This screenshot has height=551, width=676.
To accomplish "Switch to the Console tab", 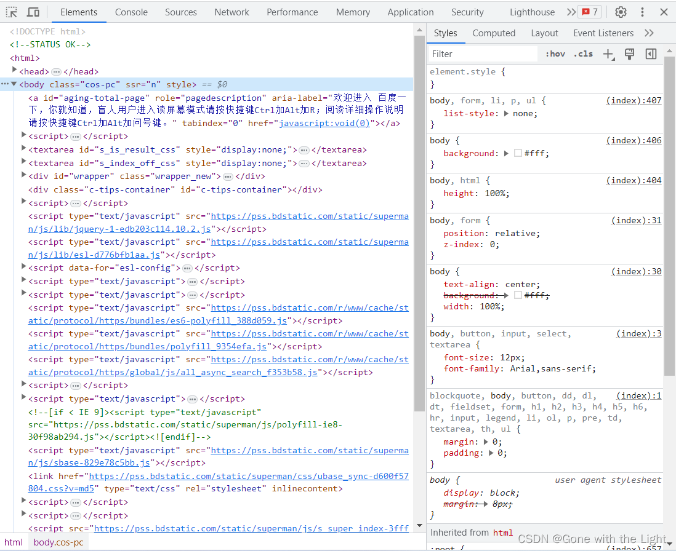I will point(131,12).
